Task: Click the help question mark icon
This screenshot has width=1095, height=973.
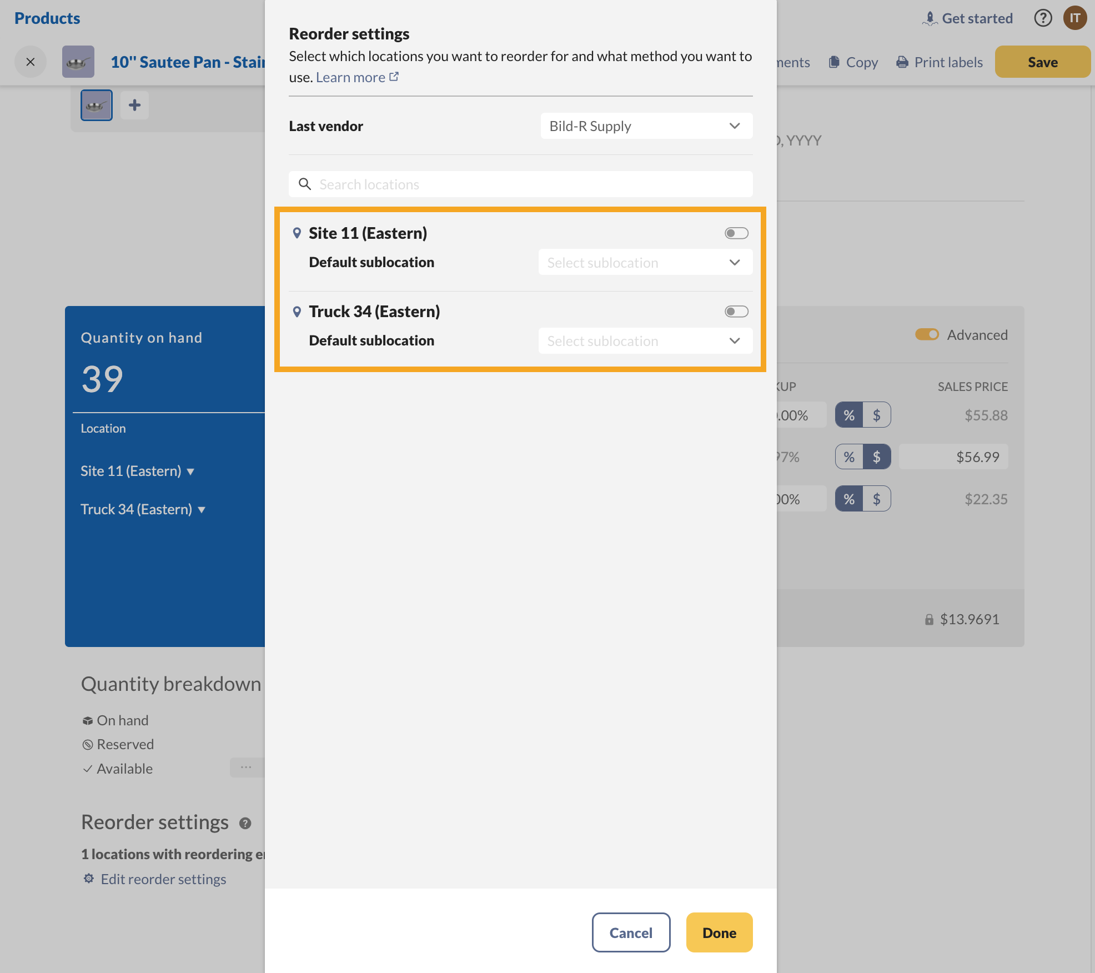Action: tap(1043, 18)
